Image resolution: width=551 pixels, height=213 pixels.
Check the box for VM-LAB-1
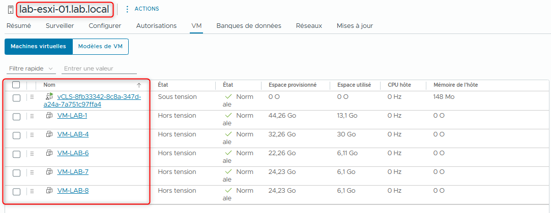click(16, 117)
